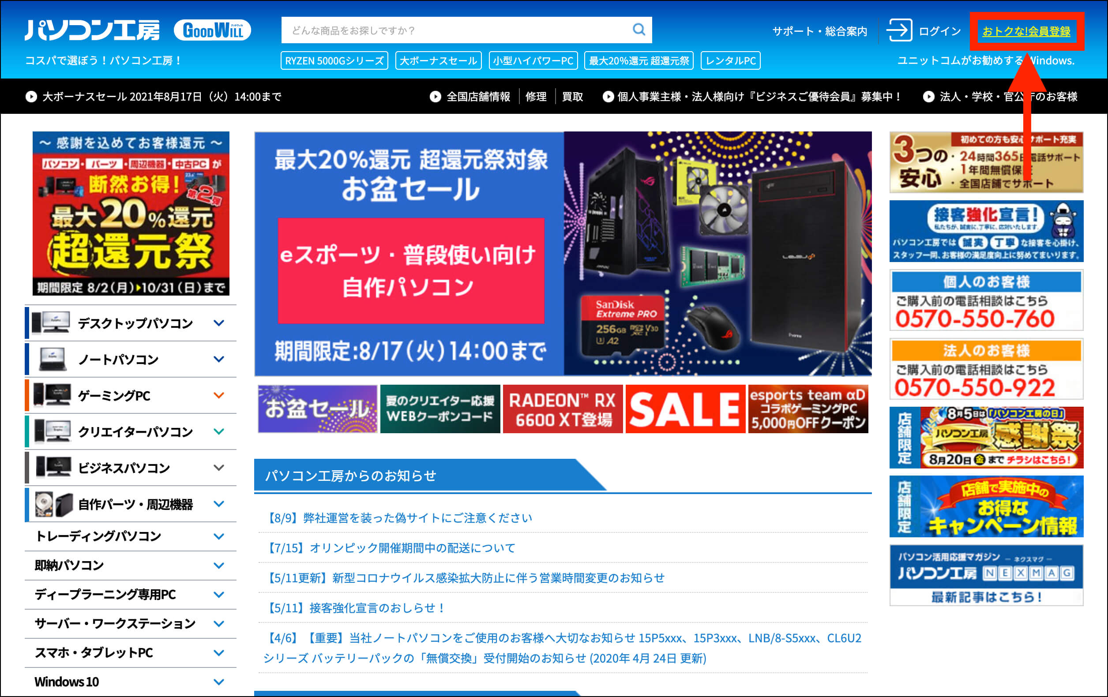Viewport: 1108px width, 697px height.
Task: Click the login arrow icon
Action: [899, 30]
